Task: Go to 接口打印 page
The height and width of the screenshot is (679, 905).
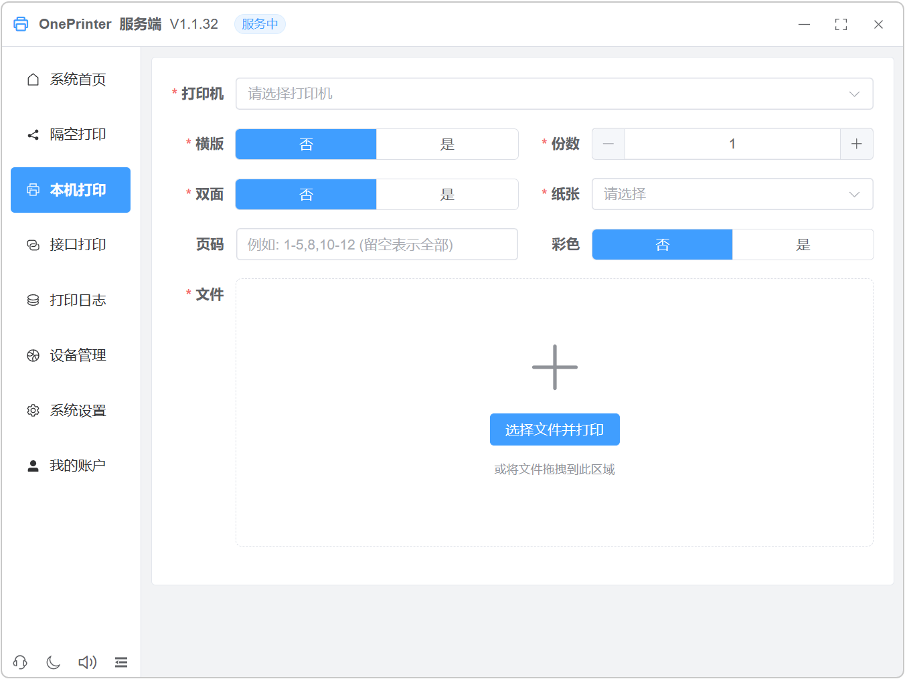Action: [70, 245]
